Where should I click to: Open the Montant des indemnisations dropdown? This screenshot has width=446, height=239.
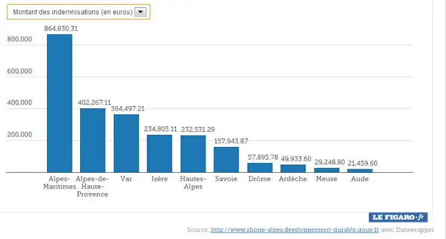[x=78, y=12]
